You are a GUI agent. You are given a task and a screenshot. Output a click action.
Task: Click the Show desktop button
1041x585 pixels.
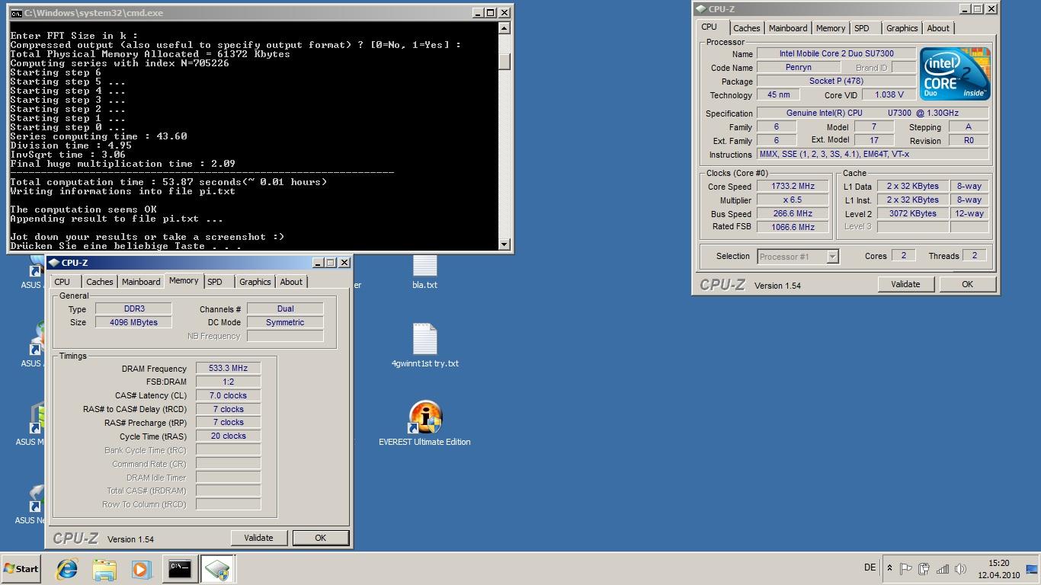point(1032,568)
